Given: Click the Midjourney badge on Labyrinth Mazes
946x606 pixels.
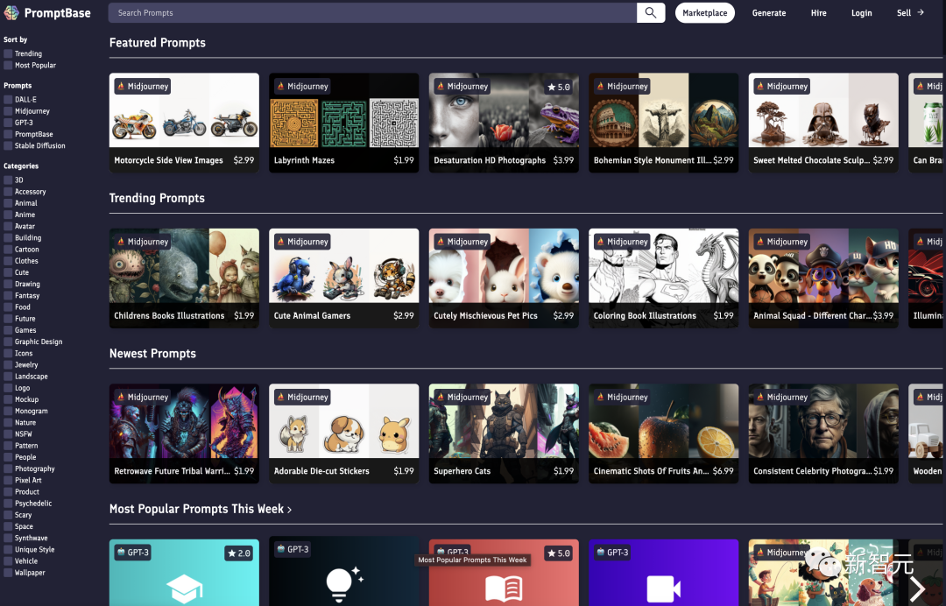Looking at the screenshot, I should click(302, 86).
